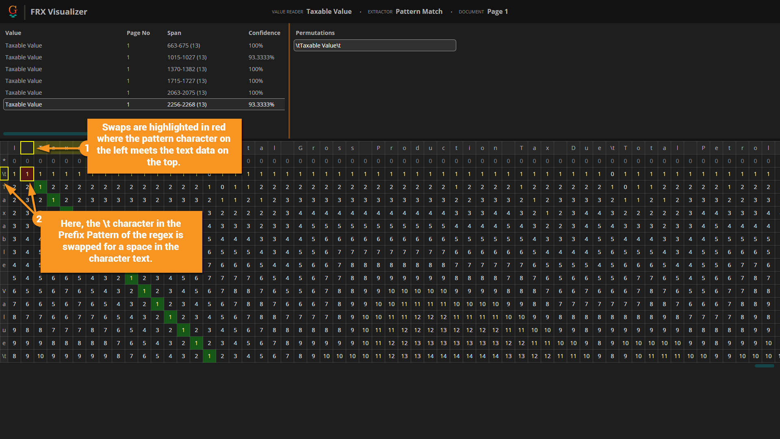Click green cell in bottom \t row

209,356
